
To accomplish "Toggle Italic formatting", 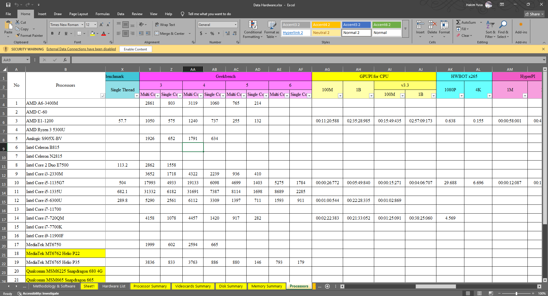I will click(x=59, y=33).
